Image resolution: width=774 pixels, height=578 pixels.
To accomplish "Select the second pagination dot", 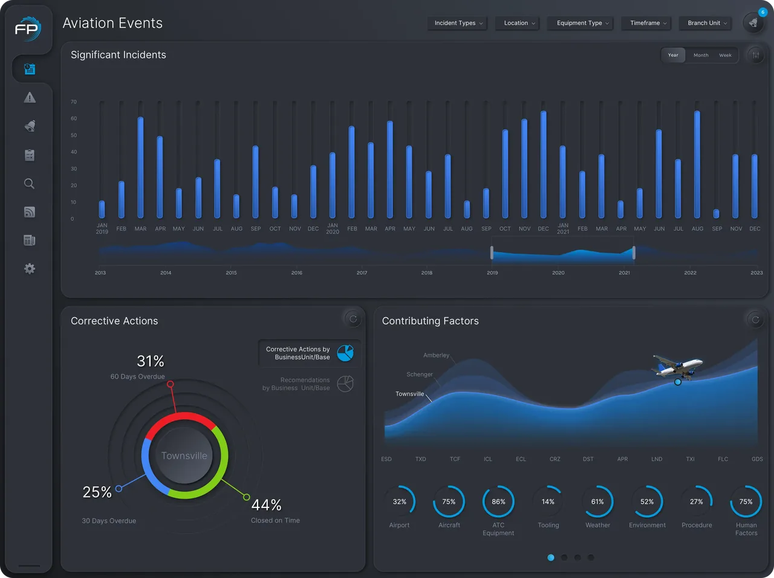I will pos(564,557).
